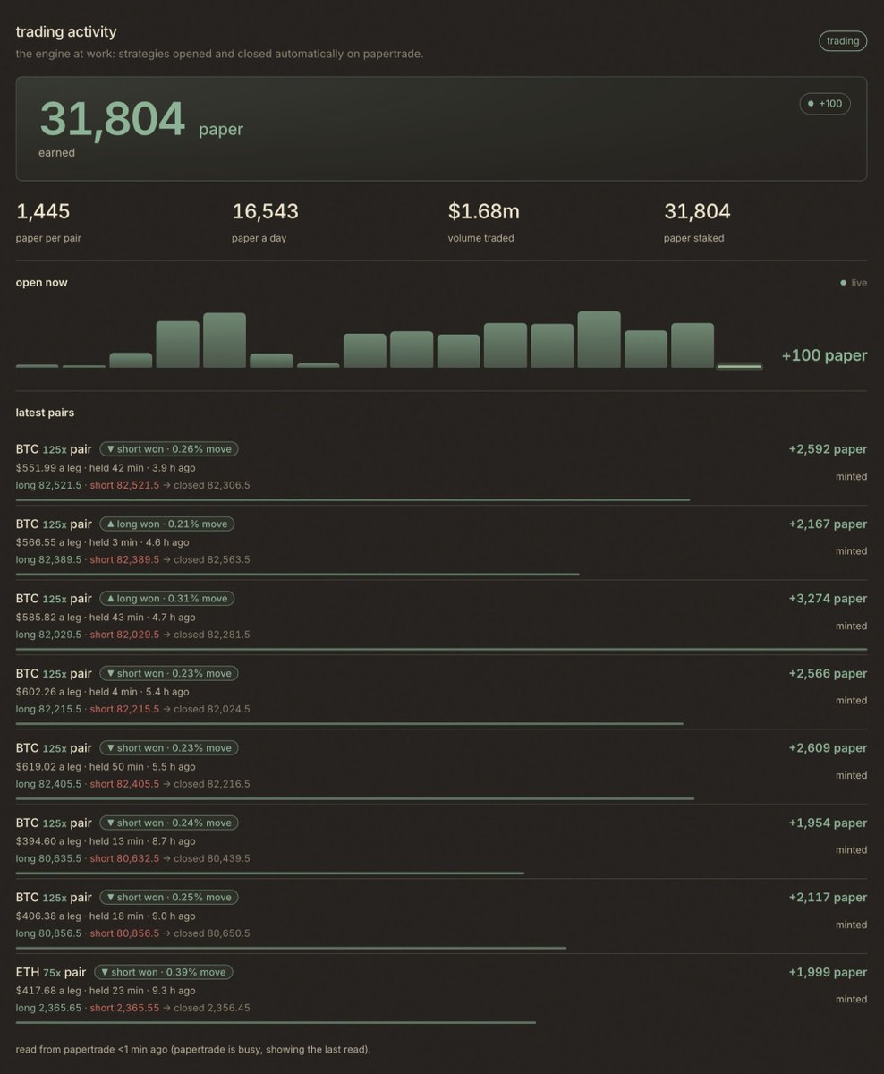
Task: Click '$619.02 a leg · held 50 min' line
Action: 106,766
